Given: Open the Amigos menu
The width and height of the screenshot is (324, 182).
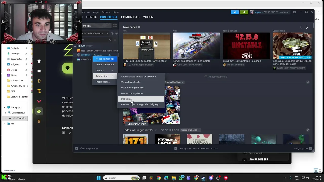Looking at the screenshot, I should 96,12.
